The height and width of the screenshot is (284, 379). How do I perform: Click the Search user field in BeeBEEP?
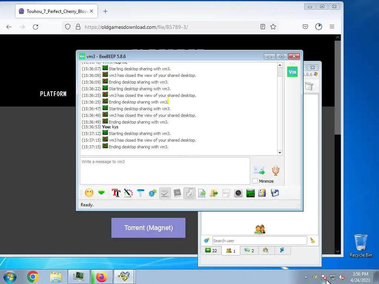[x=259, y=240]
